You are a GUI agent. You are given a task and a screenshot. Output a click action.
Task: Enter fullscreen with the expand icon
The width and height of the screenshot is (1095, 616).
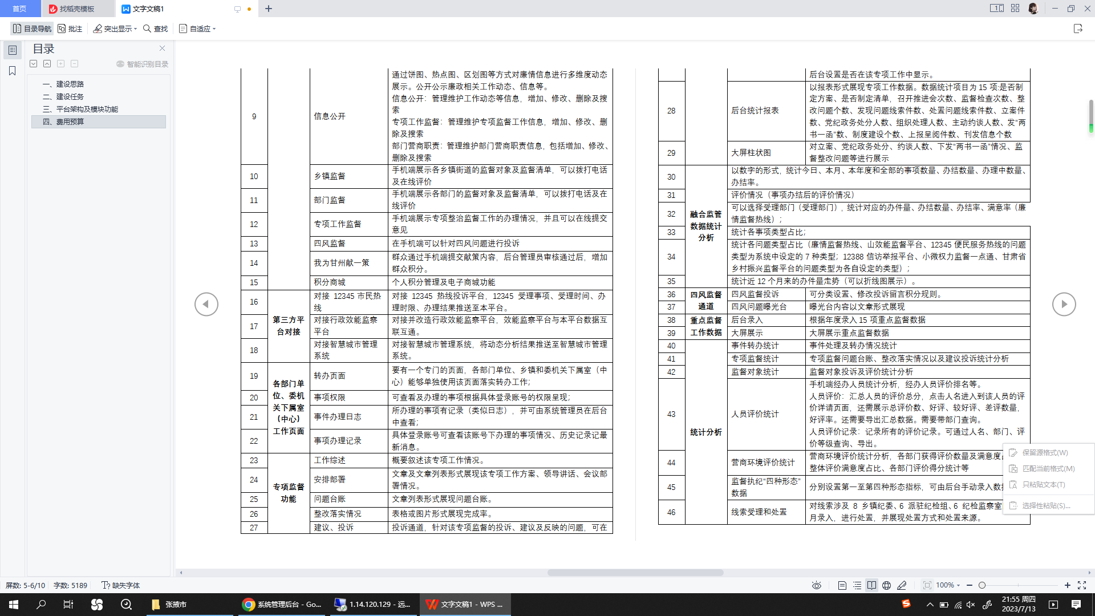tap(1081, 585)
